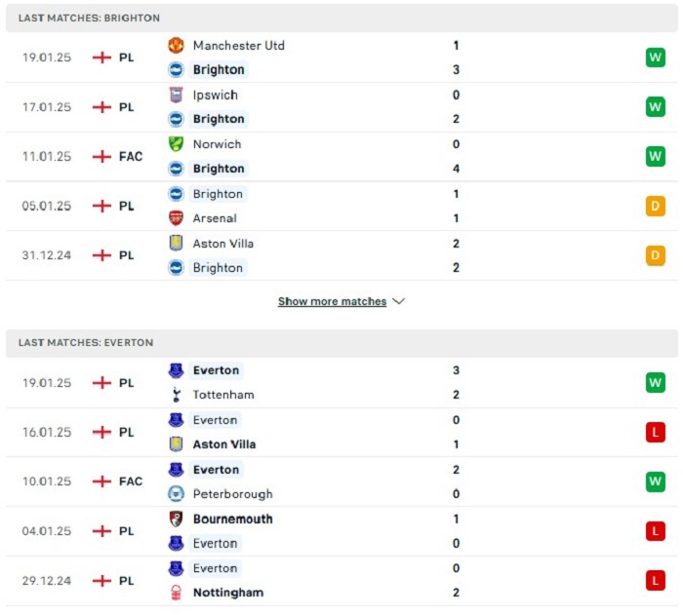Click the Last Matches: Brighton header
The height and width of the screenshot is (615, 683).
point(341,18)
